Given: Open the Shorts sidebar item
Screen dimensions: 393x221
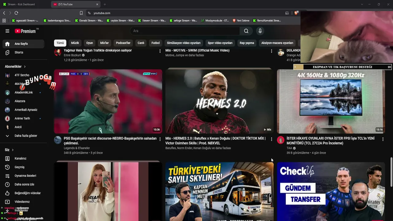Looking at the screenshot, I should (24, 52).
